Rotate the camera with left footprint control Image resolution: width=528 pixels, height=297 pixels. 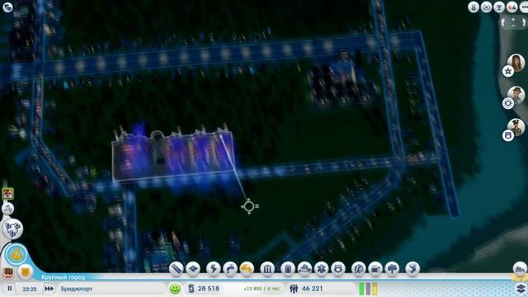coord(503,22)
